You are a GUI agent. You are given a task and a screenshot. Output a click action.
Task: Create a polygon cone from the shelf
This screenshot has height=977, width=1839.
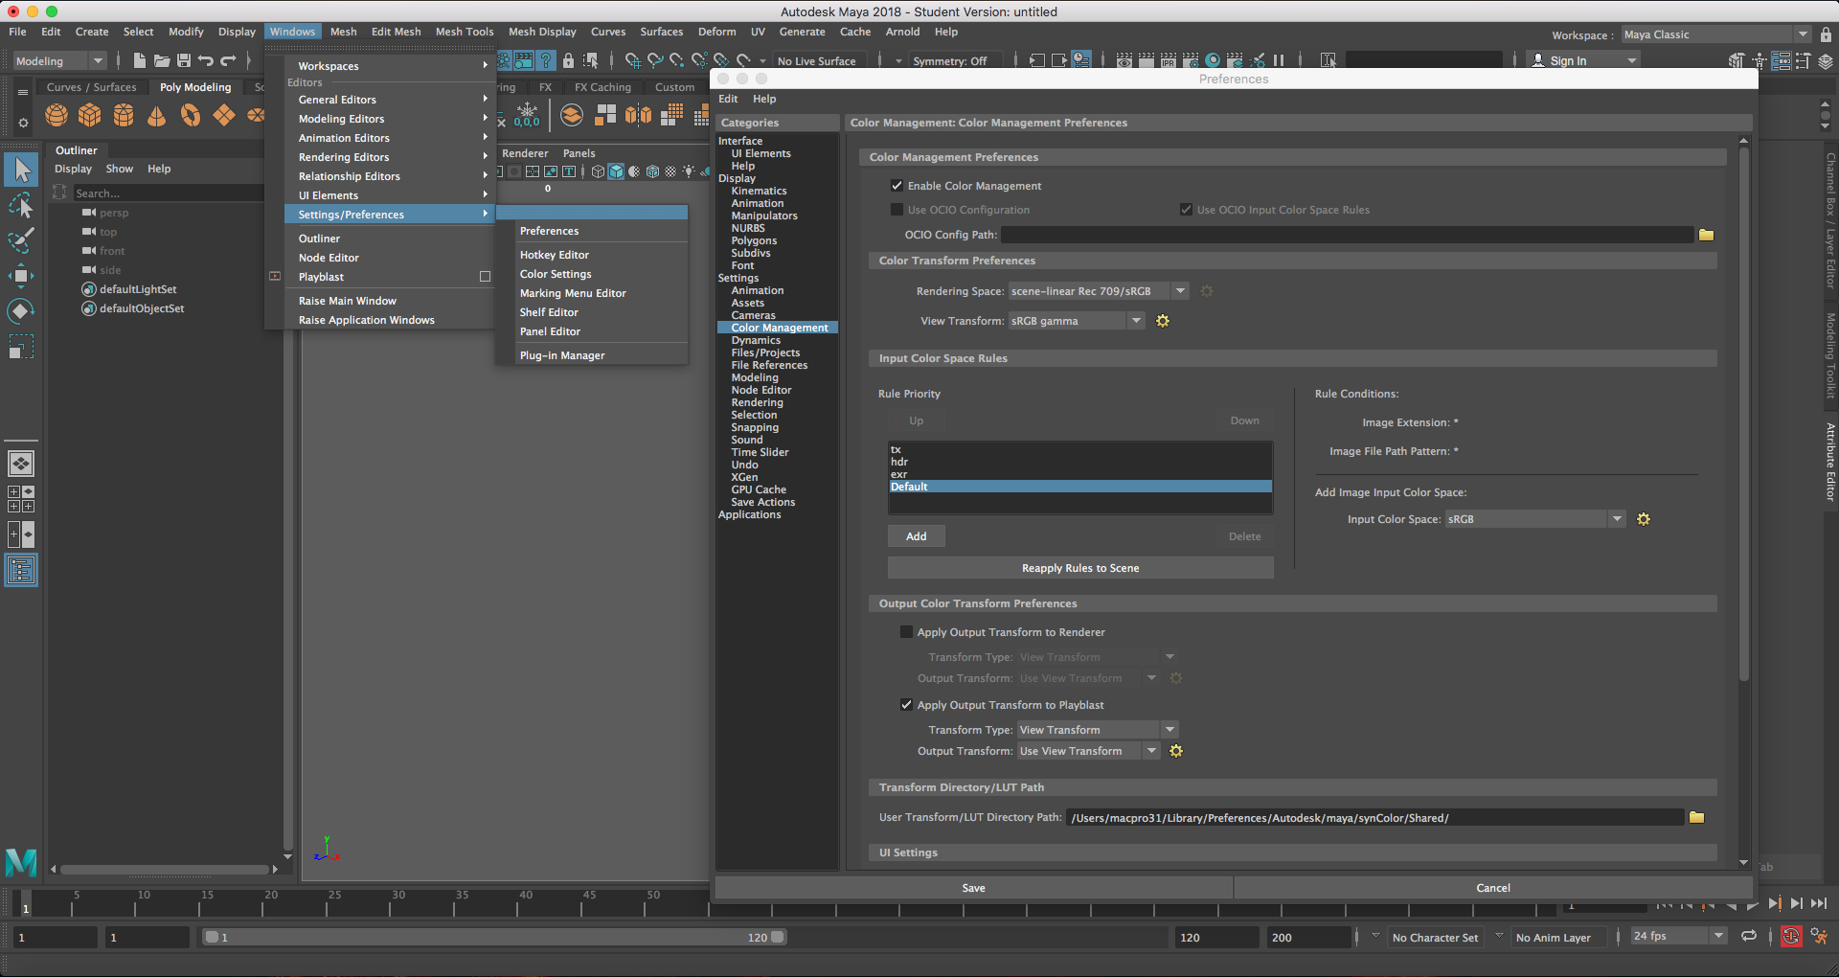click(157, 116)
